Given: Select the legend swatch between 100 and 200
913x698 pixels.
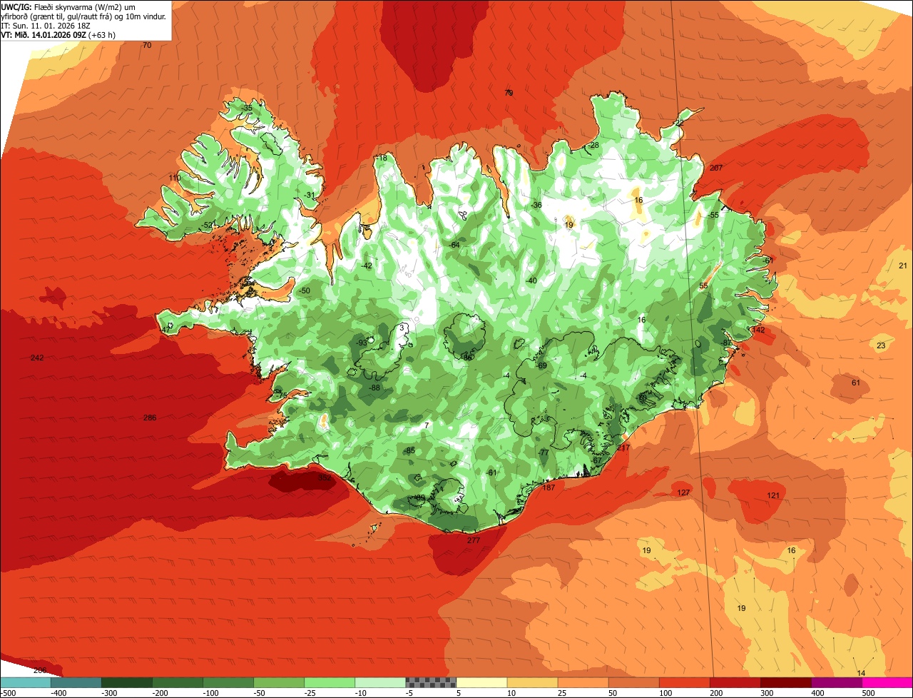Looking at the screenshot, I should [x=683, y=682].
